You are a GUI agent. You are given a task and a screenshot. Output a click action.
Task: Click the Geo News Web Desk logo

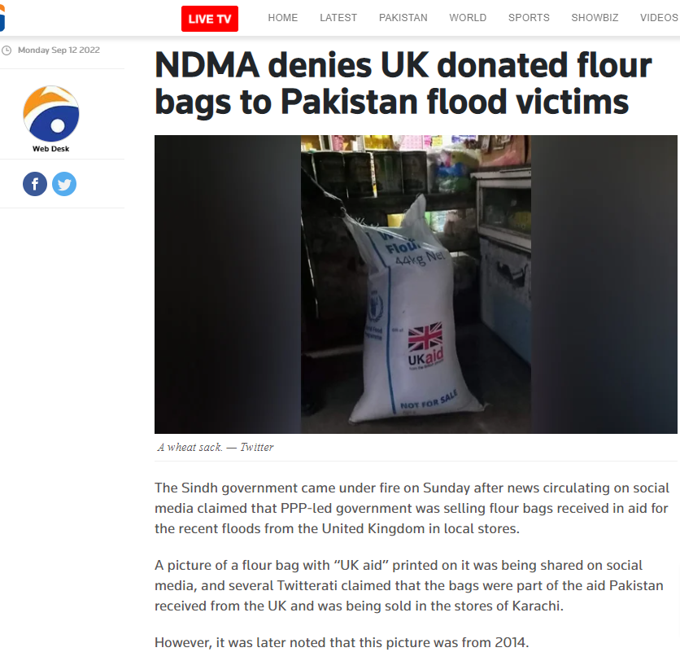[51, 114]
